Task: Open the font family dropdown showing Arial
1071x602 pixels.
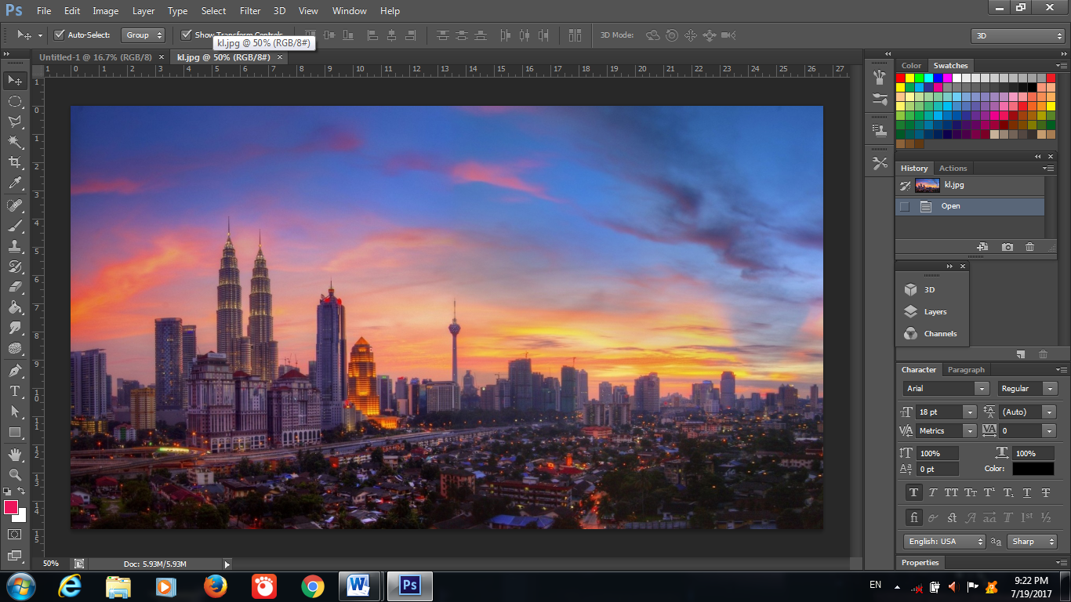Action: tap(982, 388)
